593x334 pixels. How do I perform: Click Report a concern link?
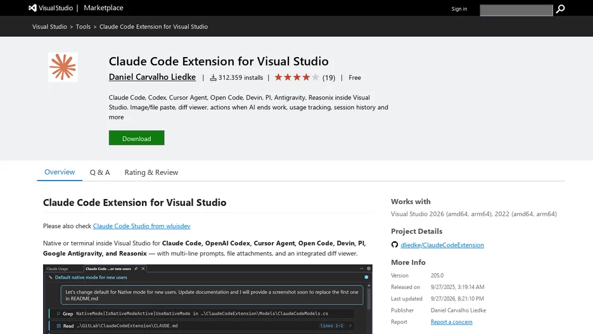pos(452,322)
